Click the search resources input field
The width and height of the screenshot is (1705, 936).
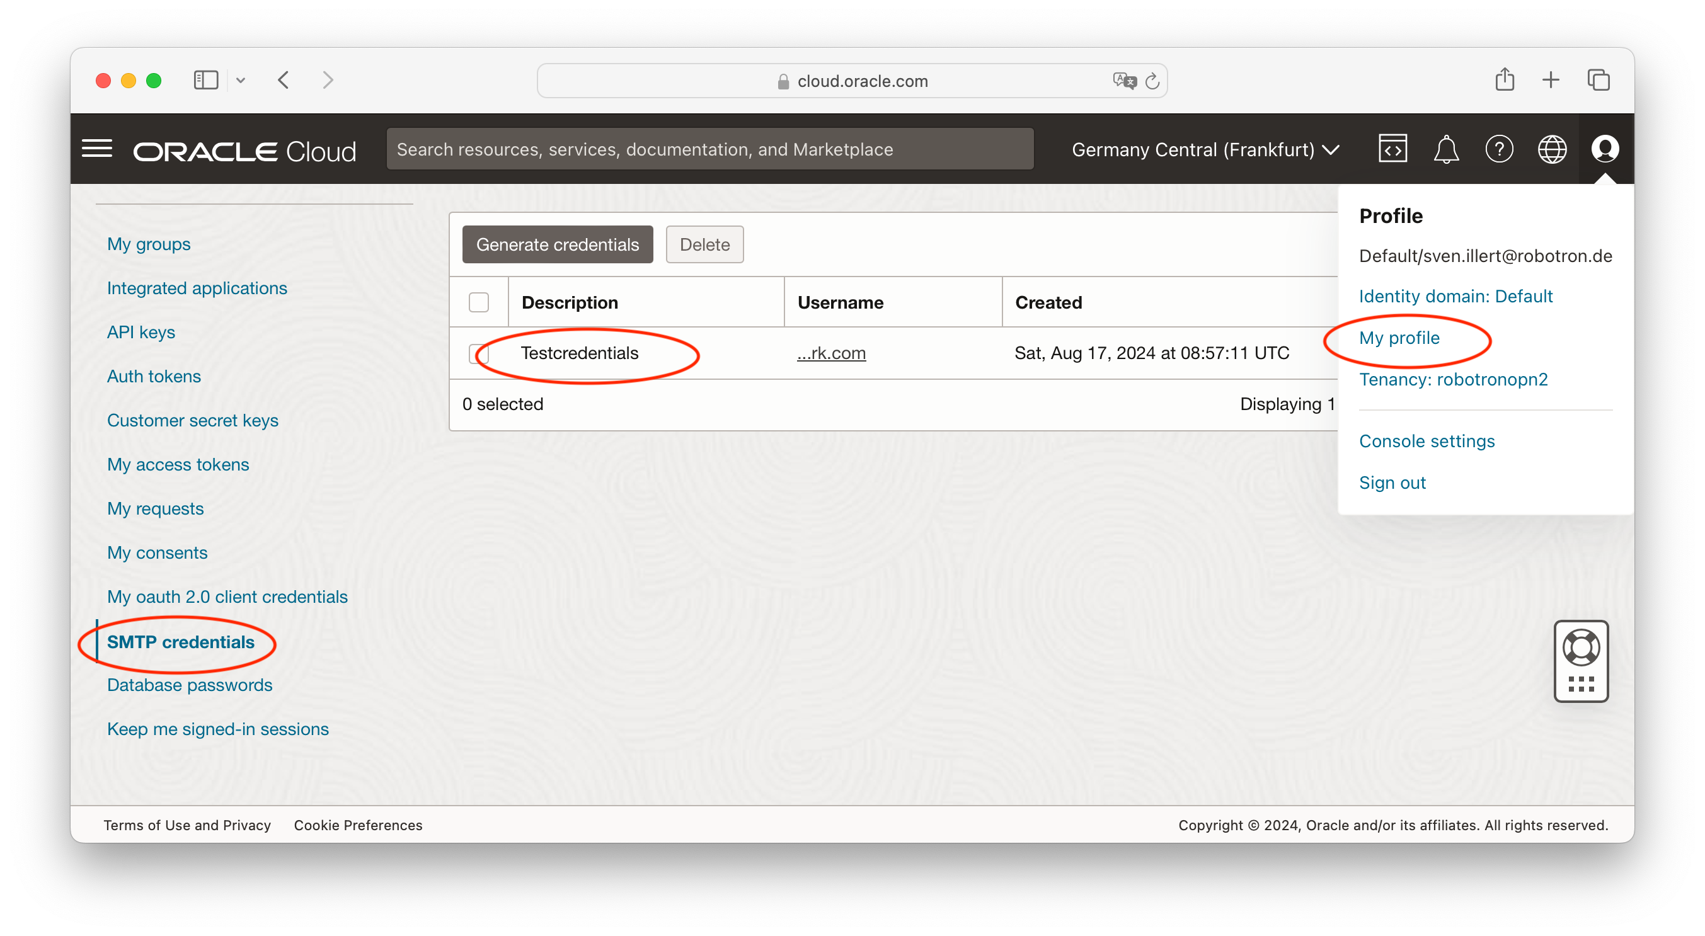pyautogui.click(x=709, y=149)
